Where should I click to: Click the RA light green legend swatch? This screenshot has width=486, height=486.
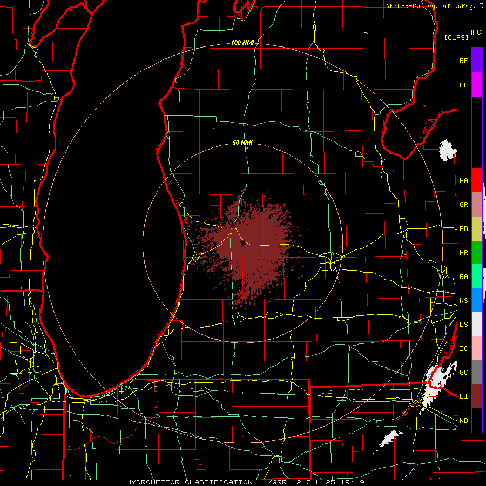[x=477, y=276]
